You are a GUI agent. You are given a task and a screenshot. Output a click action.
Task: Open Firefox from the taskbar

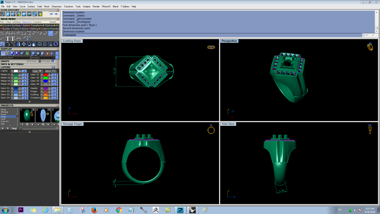point(94,210)
